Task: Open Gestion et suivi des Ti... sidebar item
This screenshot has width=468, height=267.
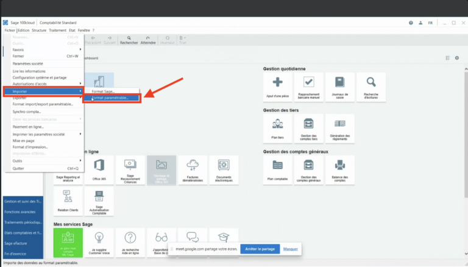Action: tap(23, 201)
